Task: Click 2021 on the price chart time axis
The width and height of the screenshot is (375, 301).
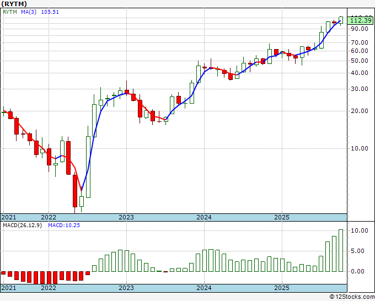Action: tap(9, 217)
